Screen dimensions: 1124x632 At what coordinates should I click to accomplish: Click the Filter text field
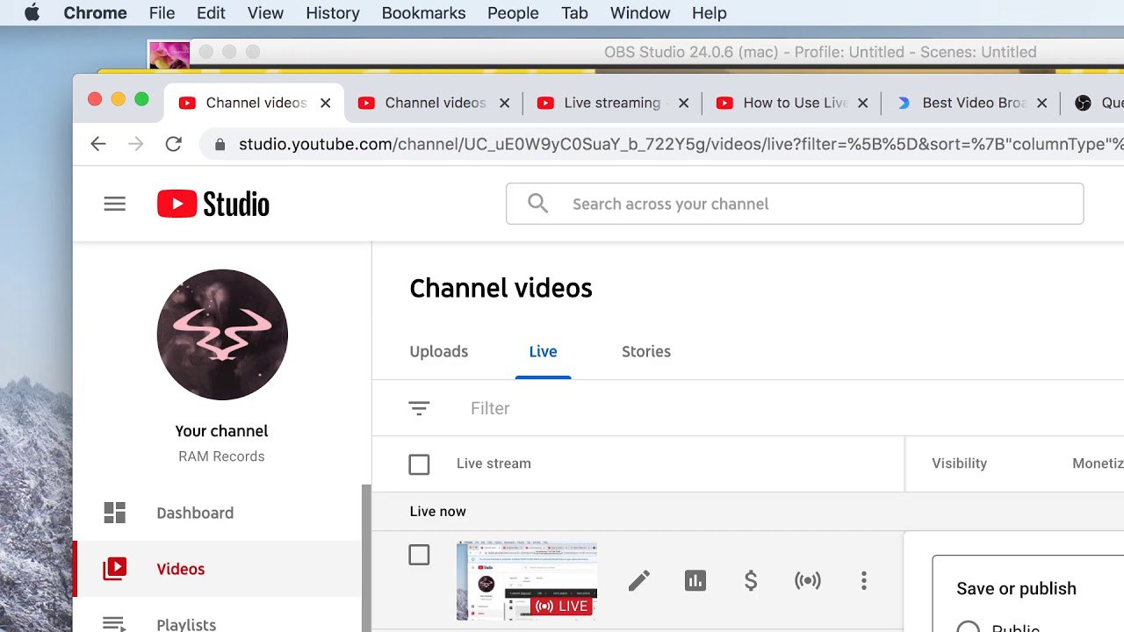(490, 408)
